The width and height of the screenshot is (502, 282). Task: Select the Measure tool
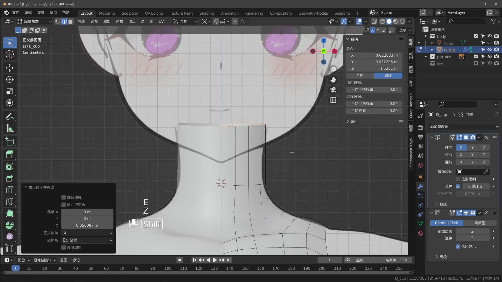tap(10, 128)
